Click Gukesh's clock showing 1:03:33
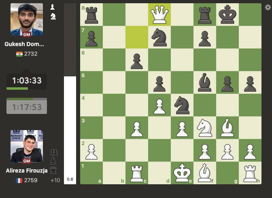The image size is (272, 198). (27, 81)
